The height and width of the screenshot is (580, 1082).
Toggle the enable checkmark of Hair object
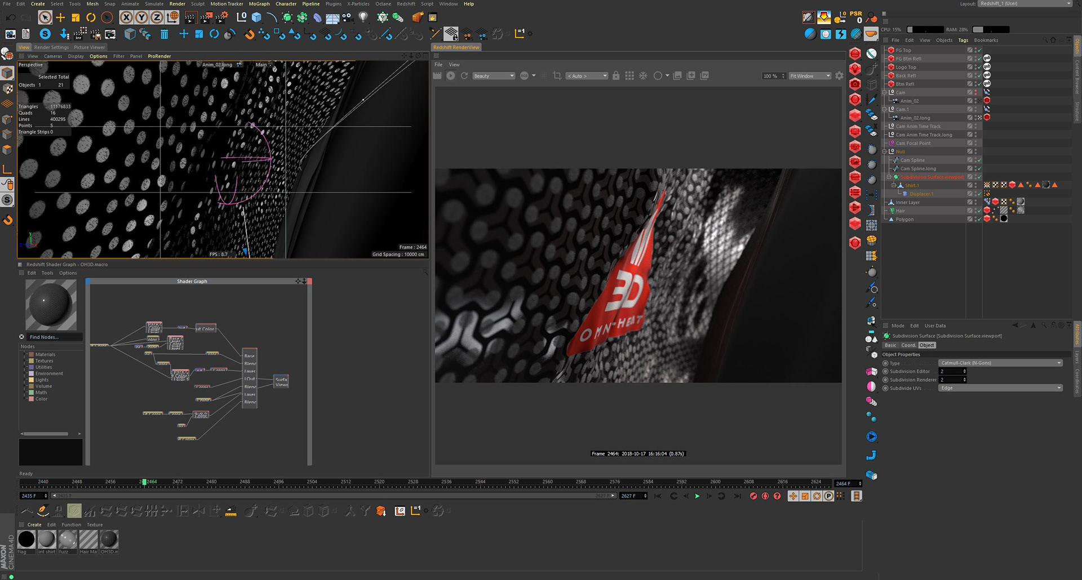tap(979, 211)
